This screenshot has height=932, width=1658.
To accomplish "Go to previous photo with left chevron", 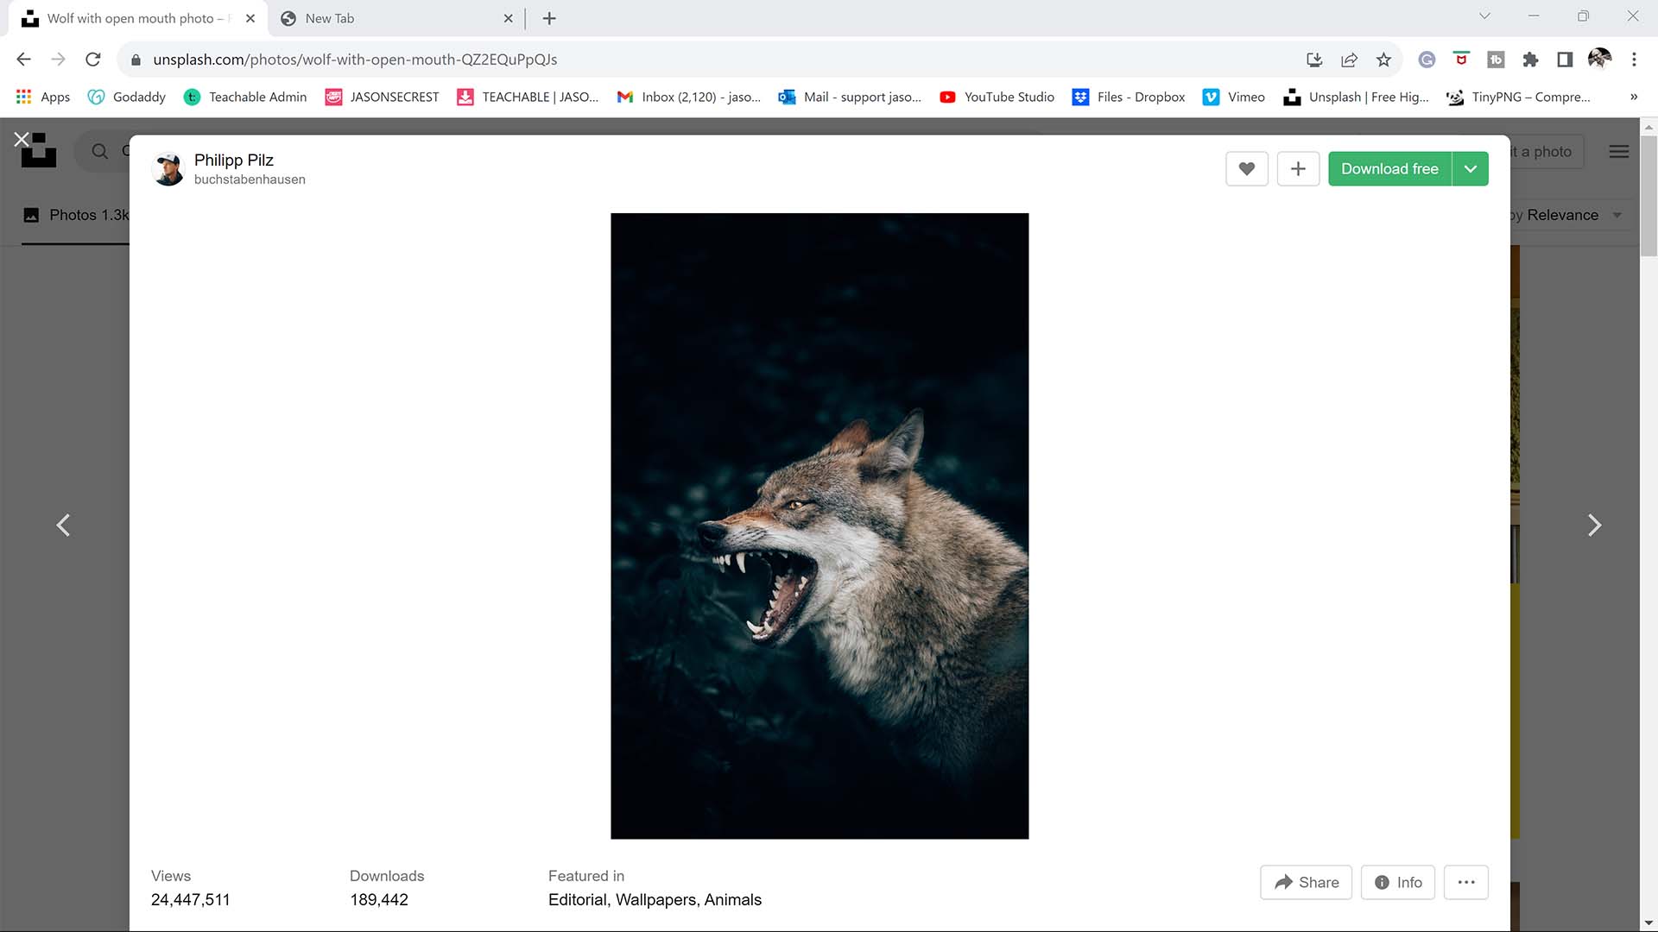I will [x=63, y=525].
